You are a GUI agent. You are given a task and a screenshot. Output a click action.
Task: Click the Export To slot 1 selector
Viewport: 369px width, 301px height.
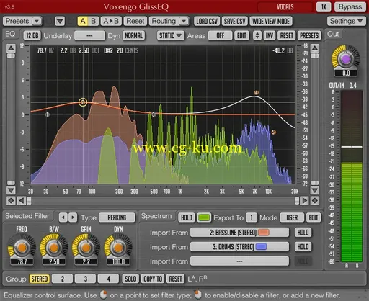(252, 217)
